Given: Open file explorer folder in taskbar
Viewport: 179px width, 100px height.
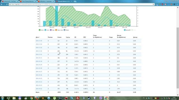Looking at the screenshot, I should [x=14, y=98].
